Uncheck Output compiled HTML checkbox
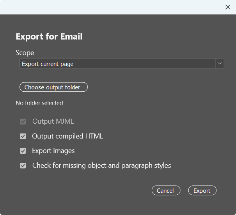The width and height of the screenshot is (236, 215). [x=23, y=136]
